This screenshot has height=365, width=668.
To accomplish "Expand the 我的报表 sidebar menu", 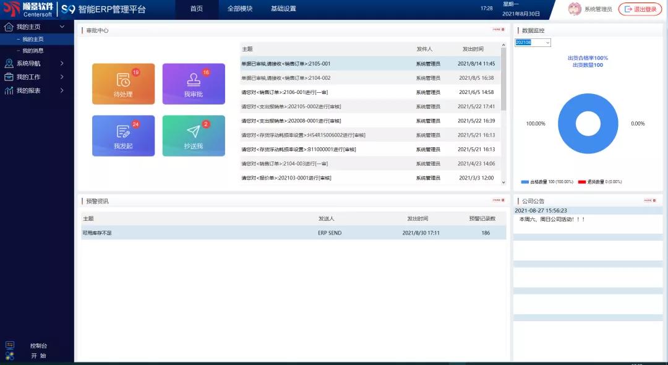I will pos(37,90).
